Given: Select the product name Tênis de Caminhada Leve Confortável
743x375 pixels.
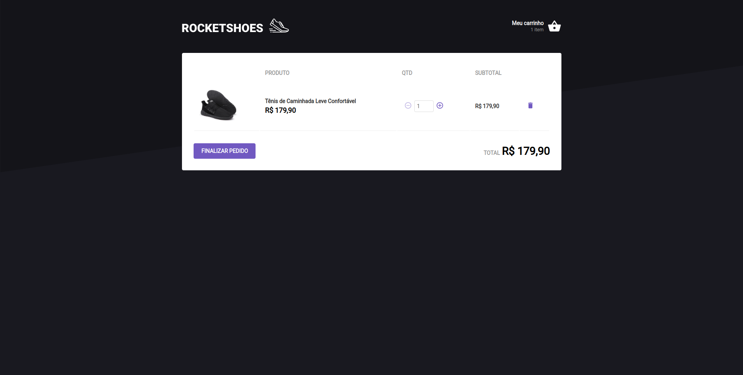Looking at the screenshot, I should tap(310, 101).
